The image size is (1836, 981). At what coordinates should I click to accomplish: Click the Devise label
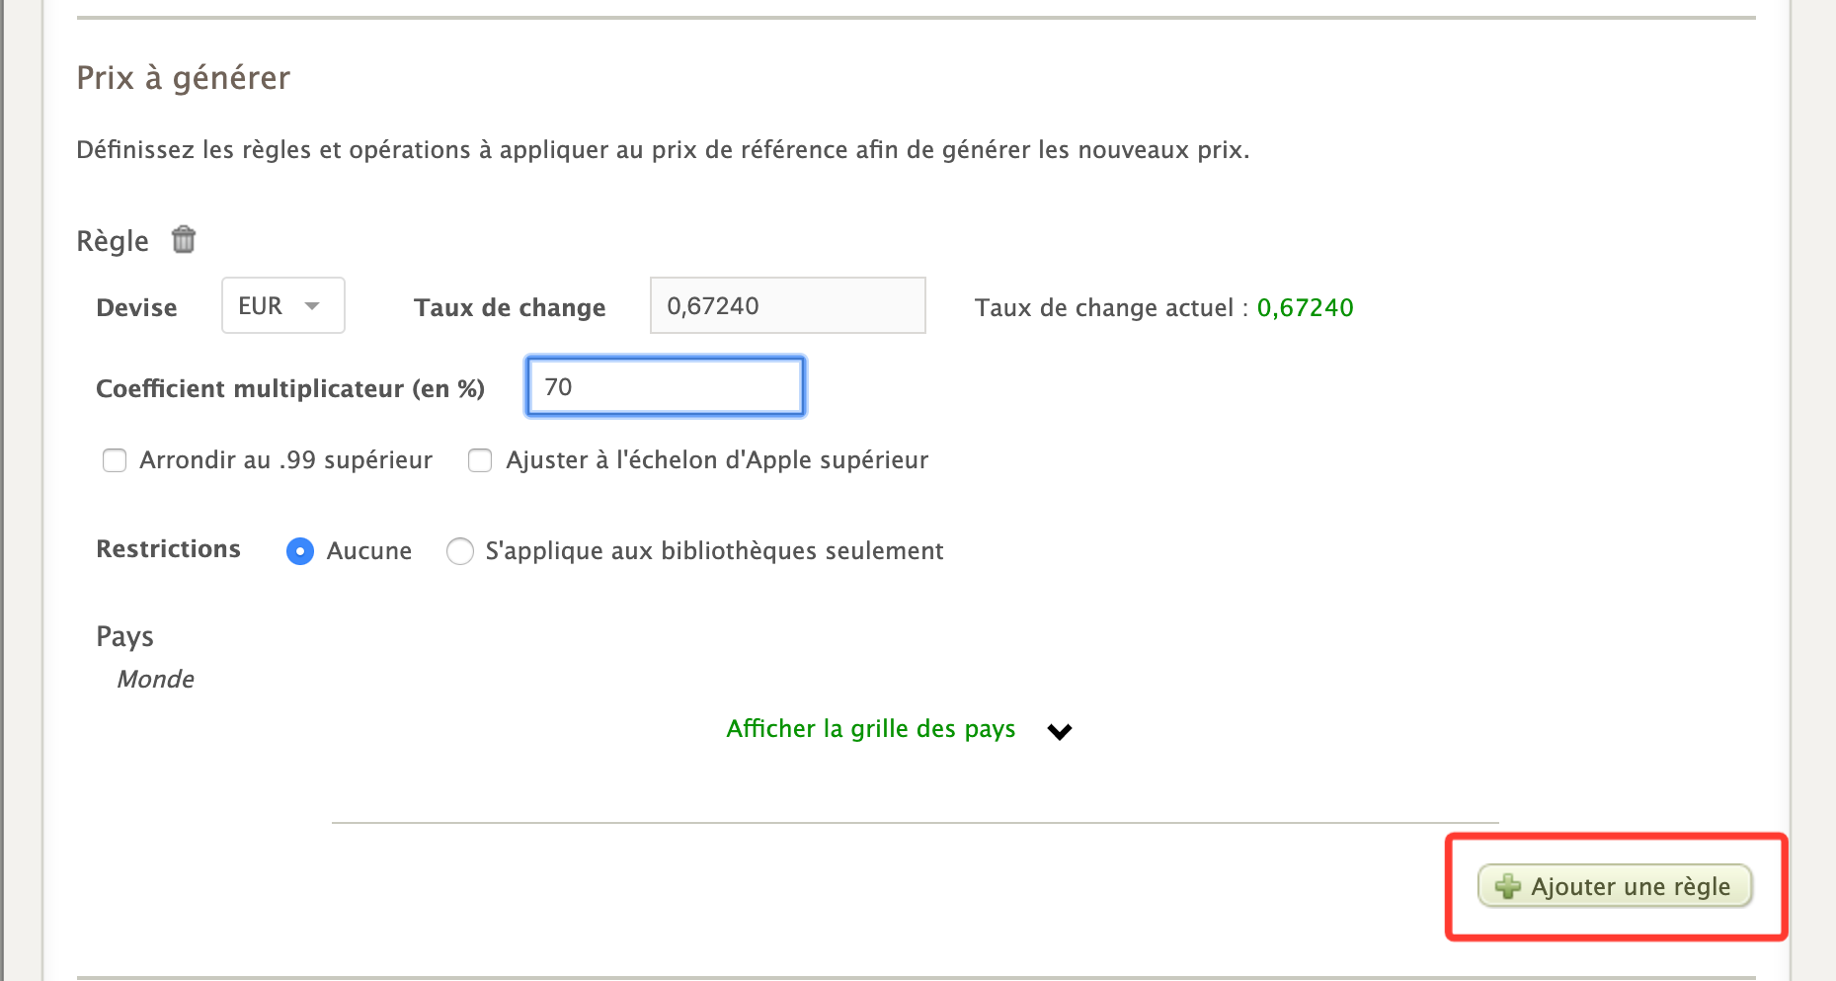136,308
